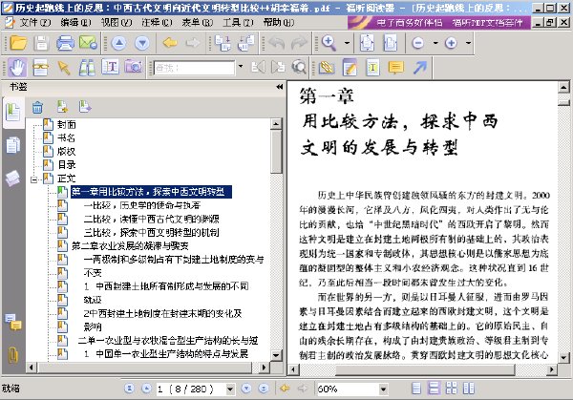Open the Comments panel in sidebar
This screenshot has height=400, width=573.
(x=13, y=322)
